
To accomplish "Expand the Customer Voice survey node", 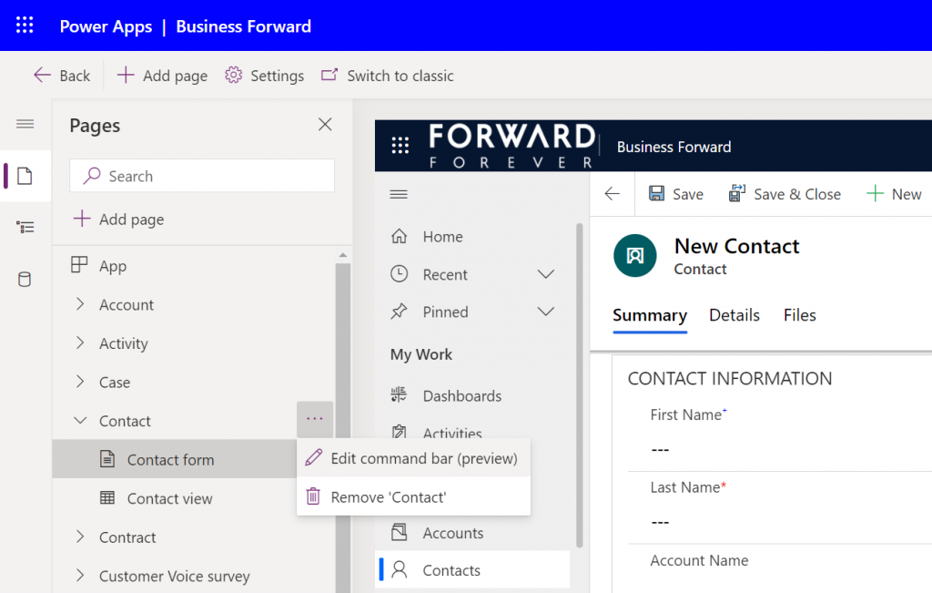I will pyautogui.click(x=80, y=575).
